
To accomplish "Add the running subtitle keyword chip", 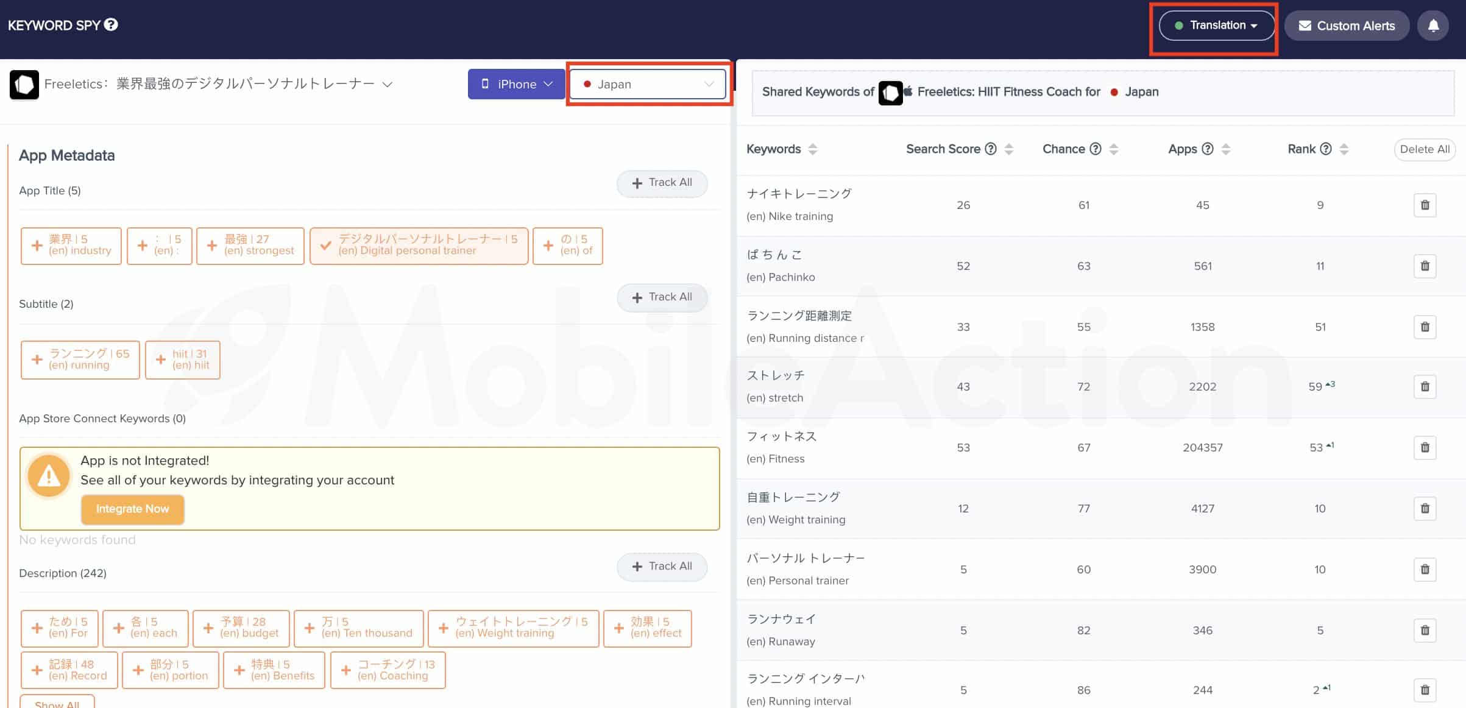I will pos(80,359).
